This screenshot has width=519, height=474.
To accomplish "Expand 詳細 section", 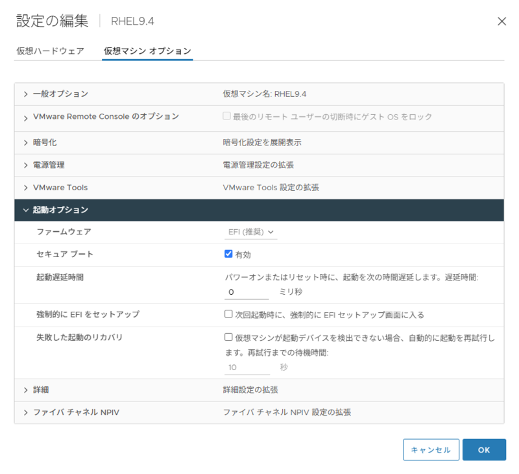I will [x=26, y=390].
